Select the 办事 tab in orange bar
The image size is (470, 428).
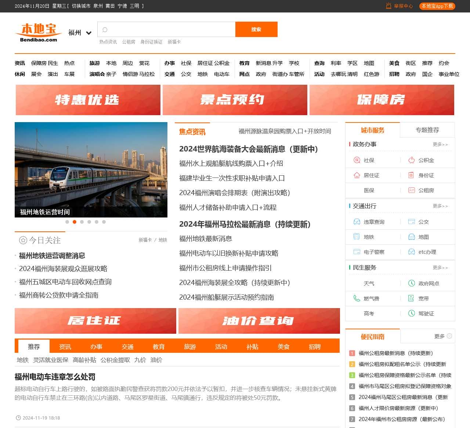tap(96, 347)
